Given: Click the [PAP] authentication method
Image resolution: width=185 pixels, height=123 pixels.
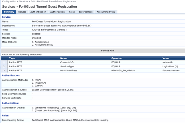Looking at the screenshot, I should (x=36, y=80).
